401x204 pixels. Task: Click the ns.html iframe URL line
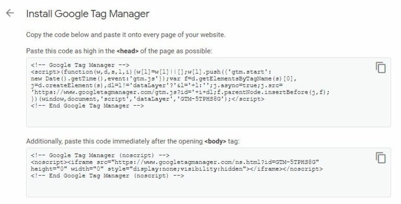175,162
